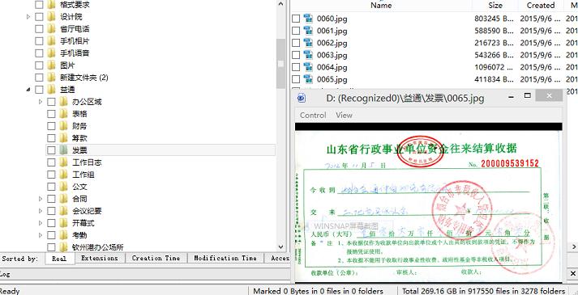Tick the checkbox for 0065.jpg
The image size is (578, 295).
click(296, 79)
